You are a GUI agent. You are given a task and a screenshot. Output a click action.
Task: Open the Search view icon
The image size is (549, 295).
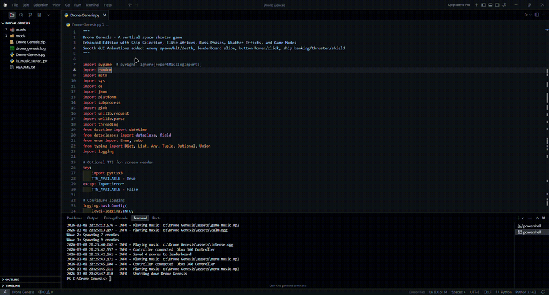(x=21, y=15)
